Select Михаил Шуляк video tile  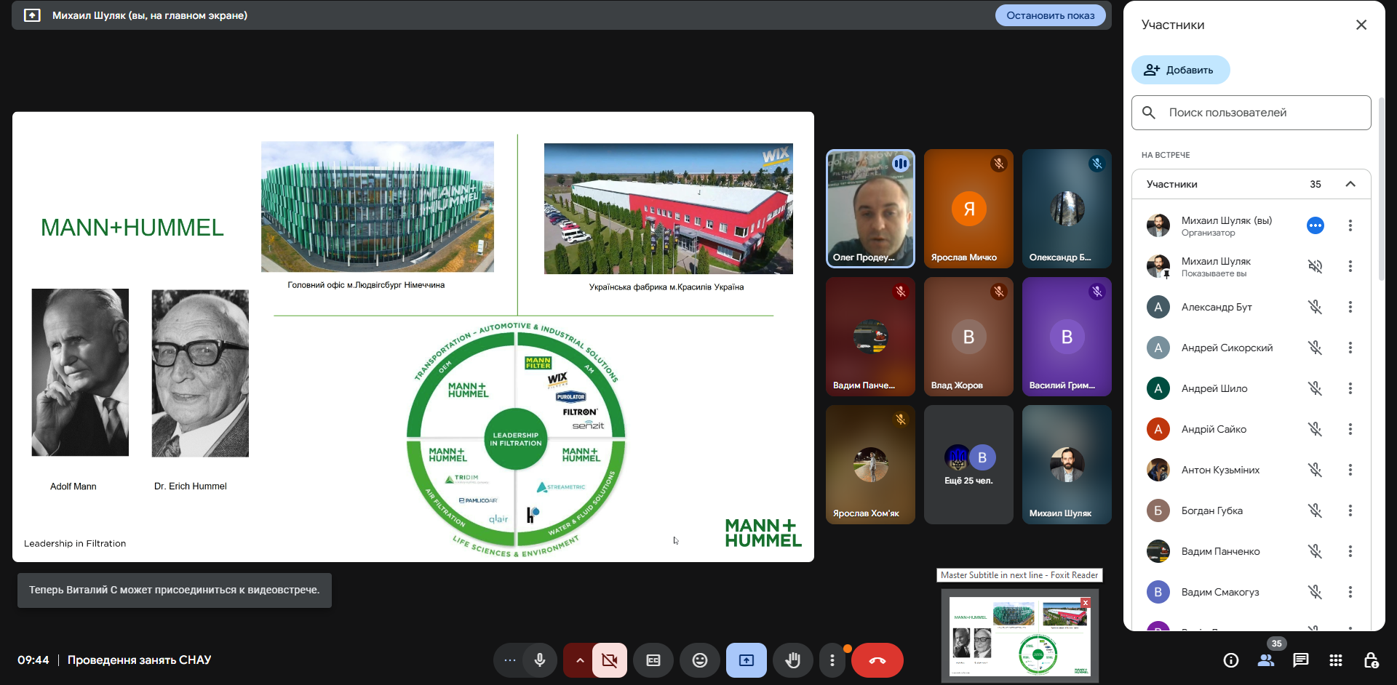coord(1067,465)
